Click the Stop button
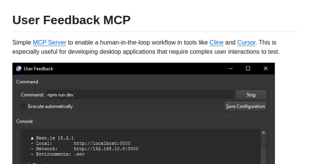Image resolution: width=313 pixels, height=164 pixels. click(x=251, y=94)
